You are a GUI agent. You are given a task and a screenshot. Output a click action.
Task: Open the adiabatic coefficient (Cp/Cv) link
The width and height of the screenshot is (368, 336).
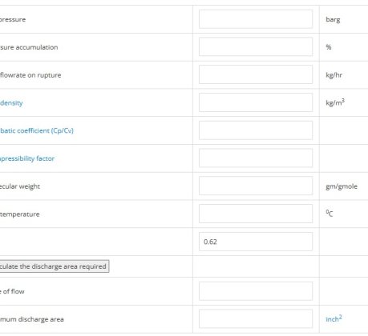pos(37,130)
